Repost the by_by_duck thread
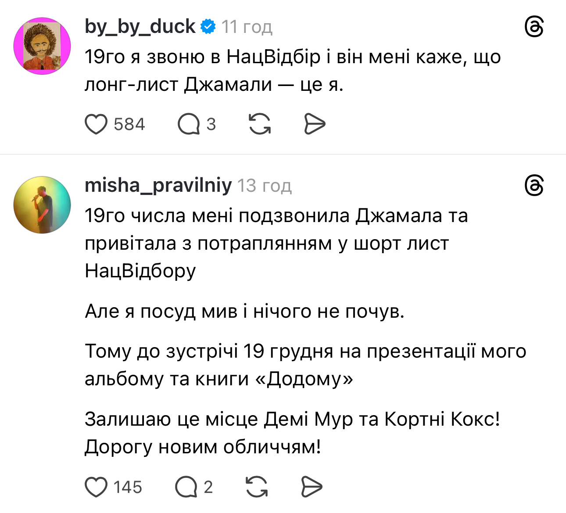The width and height of the screenshot is (566, 513). pos(260,124)
